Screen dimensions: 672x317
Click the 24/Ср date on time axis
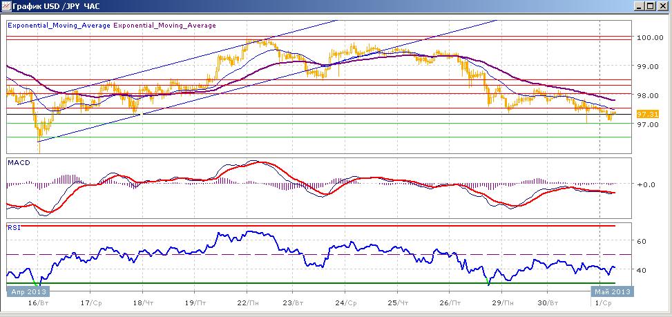coord(346,303)
